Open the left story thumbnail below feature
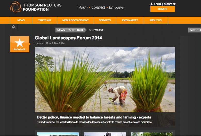The width and height of the screenshot is (201, 136). pyautogui.click(x=58, y=134)
